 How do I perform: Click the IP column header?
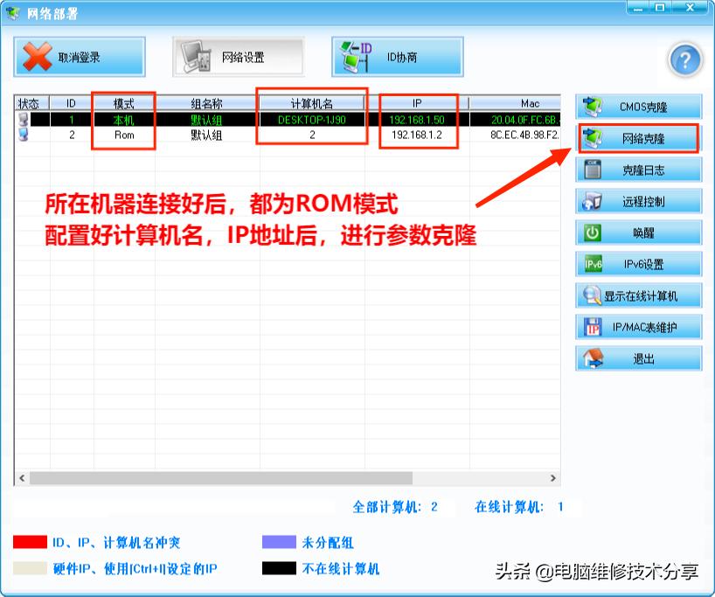(x=417, y=102)
